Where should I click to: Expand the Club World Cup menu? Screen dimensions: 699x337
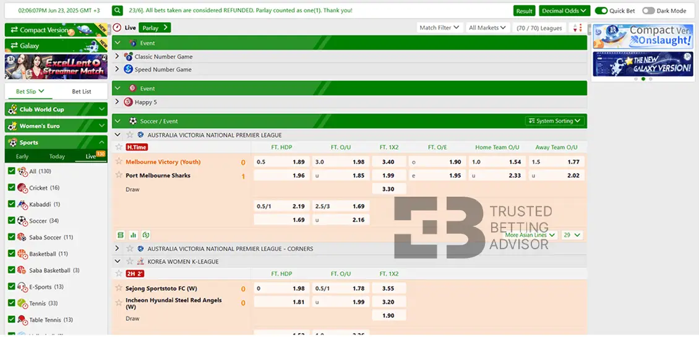click(x=56, y=109)
